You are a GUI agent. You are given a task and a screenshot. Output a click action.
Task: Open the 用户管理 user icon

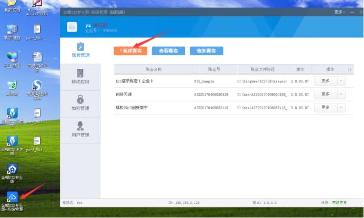click(x=80, y=126)
